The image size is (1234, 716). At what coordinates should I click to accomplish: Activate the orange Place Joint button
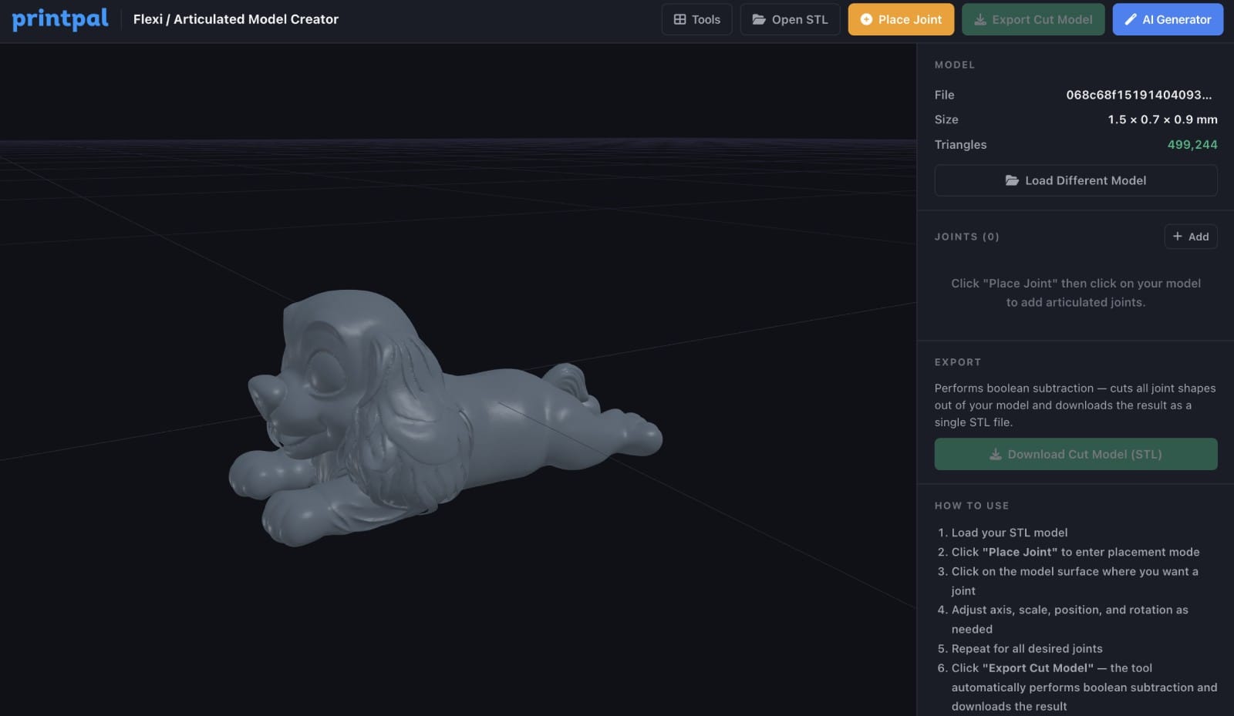[x=900, y=19]
